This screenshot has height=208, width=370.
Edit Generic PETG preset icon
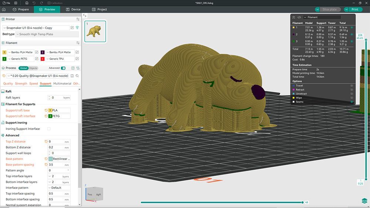point(37,59)
